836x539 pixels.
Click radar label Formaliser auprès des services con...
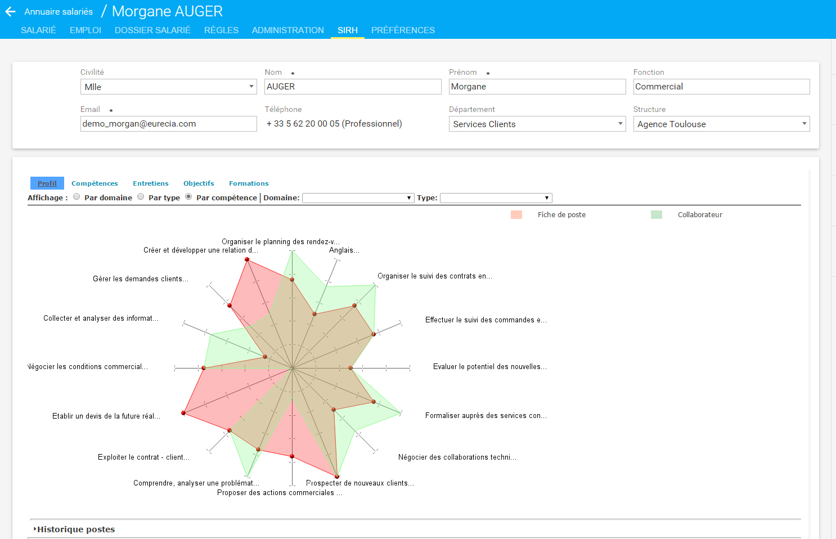click(x=486, y=416)
